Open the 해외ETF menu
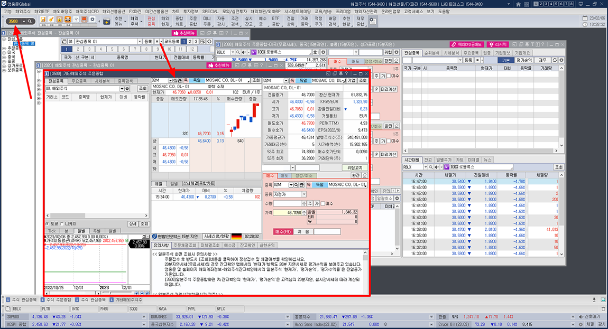 coord(41,12)
